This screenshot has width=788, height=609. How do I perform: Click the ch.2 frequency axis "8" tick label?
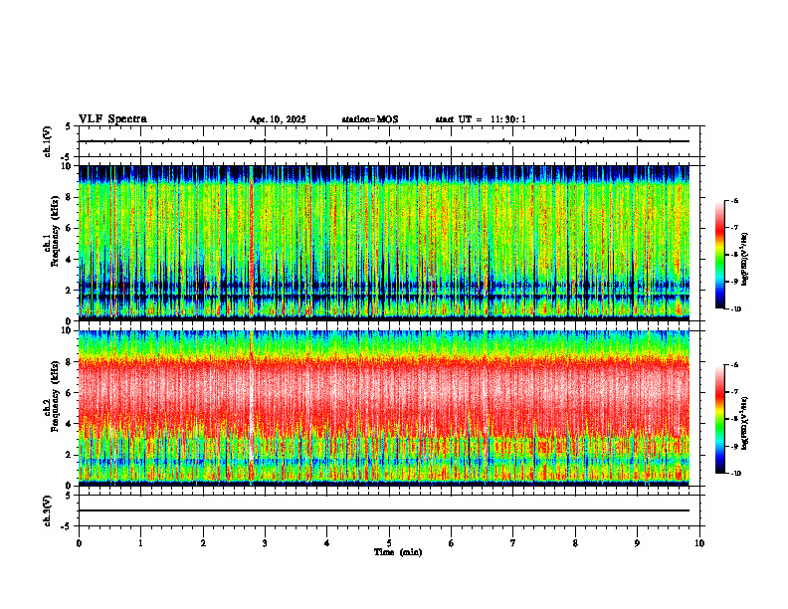pos(70,362)
